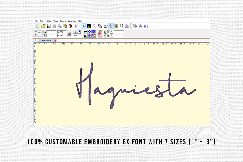Open the File menu
243x162 pixels.
point(36,21)
